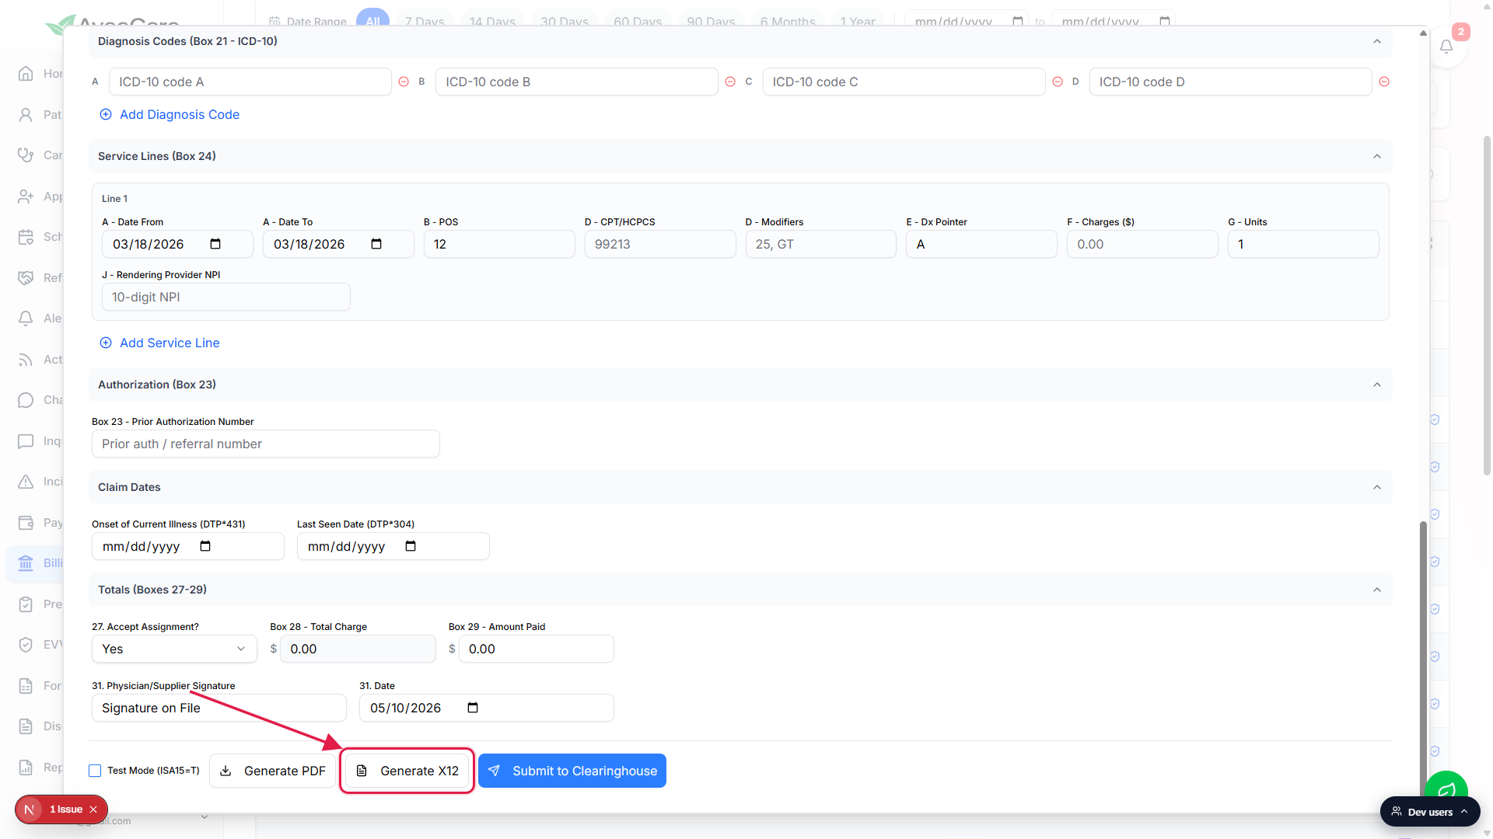Open the calendar Schedule sidebar icon
The image size is (1493, 839).
coord(26,236)
